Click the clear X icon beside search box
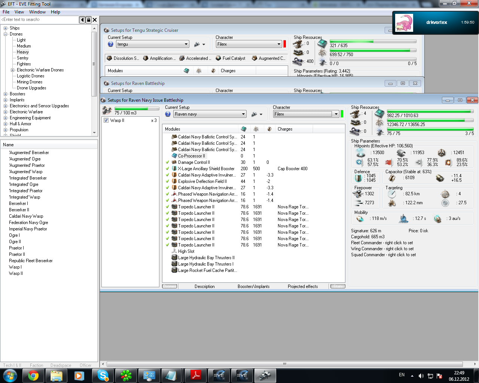This screenshot has height=383, width=479. (95, 20)
